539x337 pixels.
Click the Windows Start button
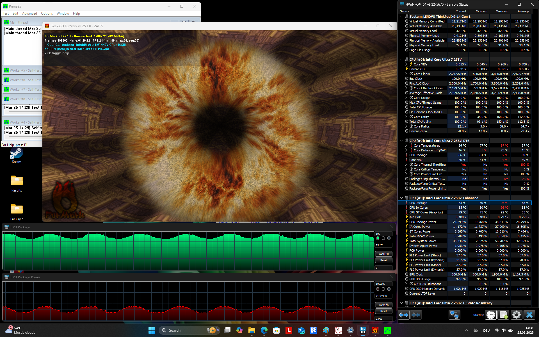click(x=152, y=330)
